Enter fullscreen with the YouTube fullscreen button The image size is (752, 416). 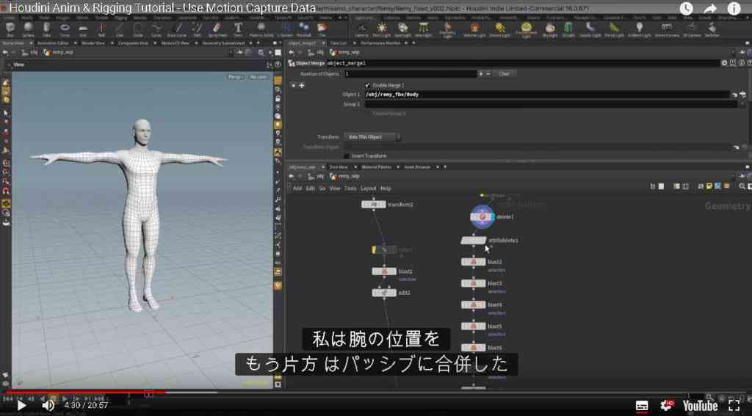tap(734, 406)
